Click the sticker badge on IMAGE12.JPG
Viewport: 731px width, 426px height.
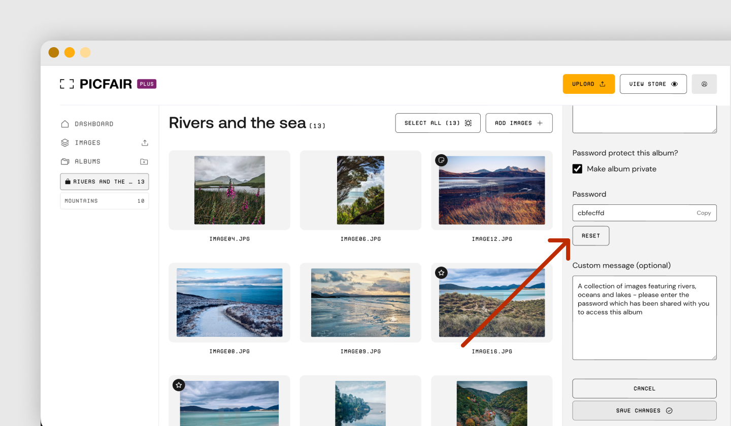click(442, 160)
